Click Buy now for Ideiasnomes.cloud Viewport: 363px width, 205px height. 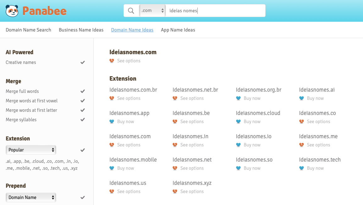click(x=252, y=122)
